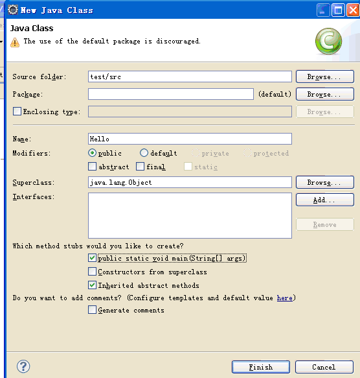Cancel the New Java Class wizard
Screen dimensions: 360x378
click(x=324, y=367)
